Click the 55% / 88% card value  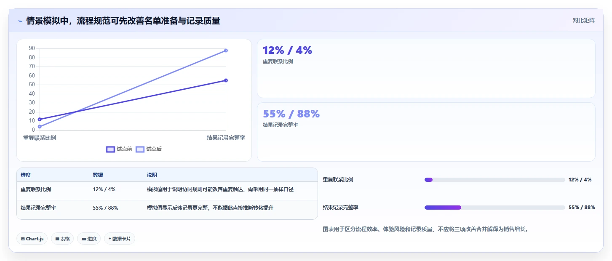click(291, 114)
